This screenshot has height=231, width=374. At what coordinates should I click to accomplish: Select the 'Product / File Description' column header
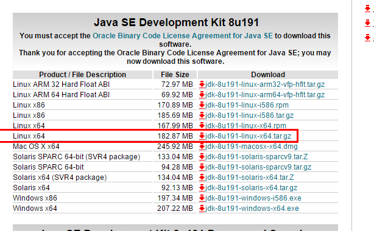(82, 75)
